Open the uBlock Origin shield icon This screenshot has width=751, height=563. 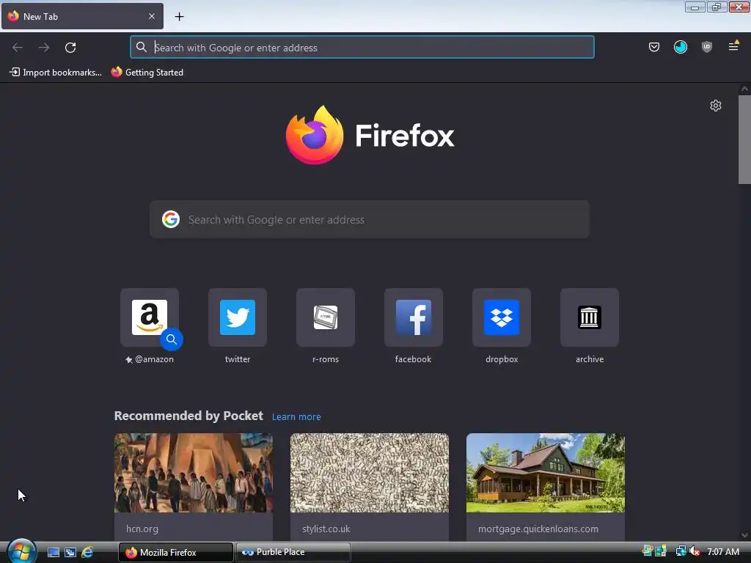tap(706, 47)
